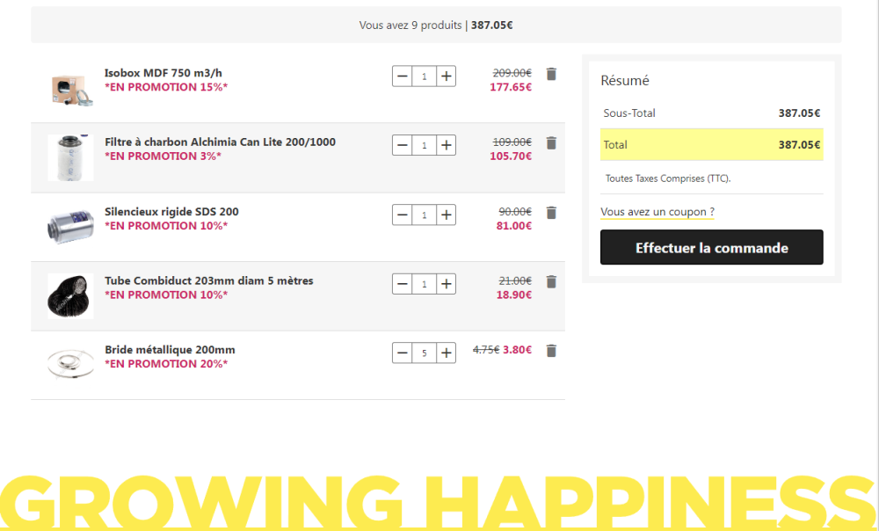
Task: Remove Filtre à charbon Alchimia item via trash icon
Action: [x=551, y=143]
